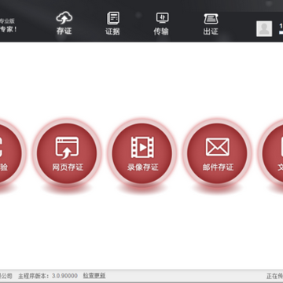Click the 检查更新 check update link
The height and width of the screenshot is (283, 283).
tap(94, 276)
